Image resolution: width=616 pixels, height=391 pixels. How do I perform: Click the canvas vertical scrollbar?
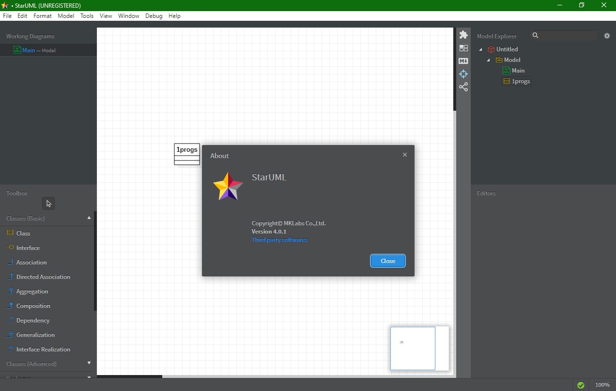455,69
